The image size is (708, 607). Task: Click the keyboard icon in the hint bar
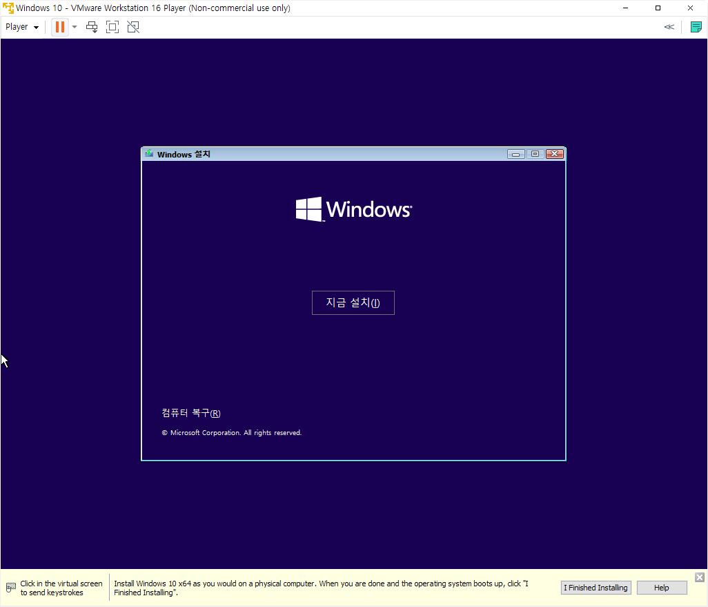(11, 588)
